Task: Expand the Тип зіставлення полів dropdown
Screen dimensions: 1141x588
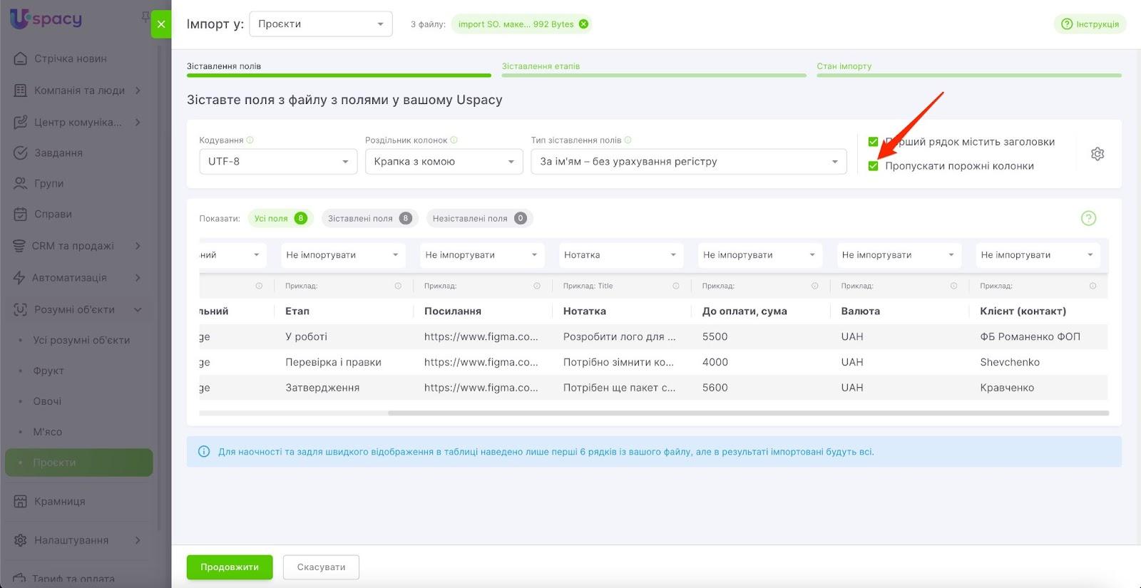Action: pos(688,162)
